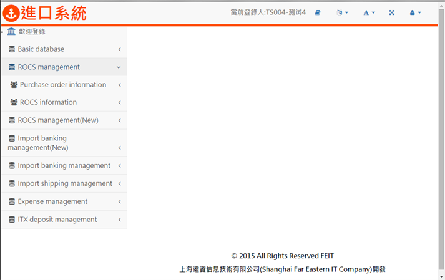Click the people icon beside Purchase order information
Viewport: 445px width, 280px height.
[x=14, y=85]
